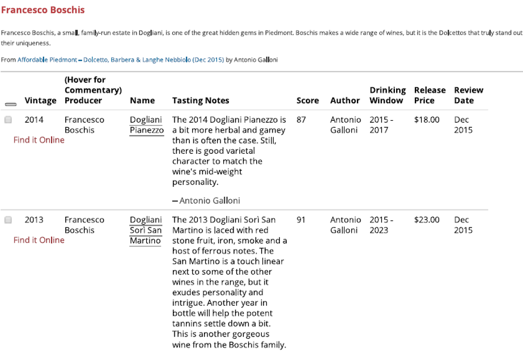Check the 2014 vintage row checkbox
This screenshot has width=523, height=358.
pyautogui.click(x=8, y=120)
